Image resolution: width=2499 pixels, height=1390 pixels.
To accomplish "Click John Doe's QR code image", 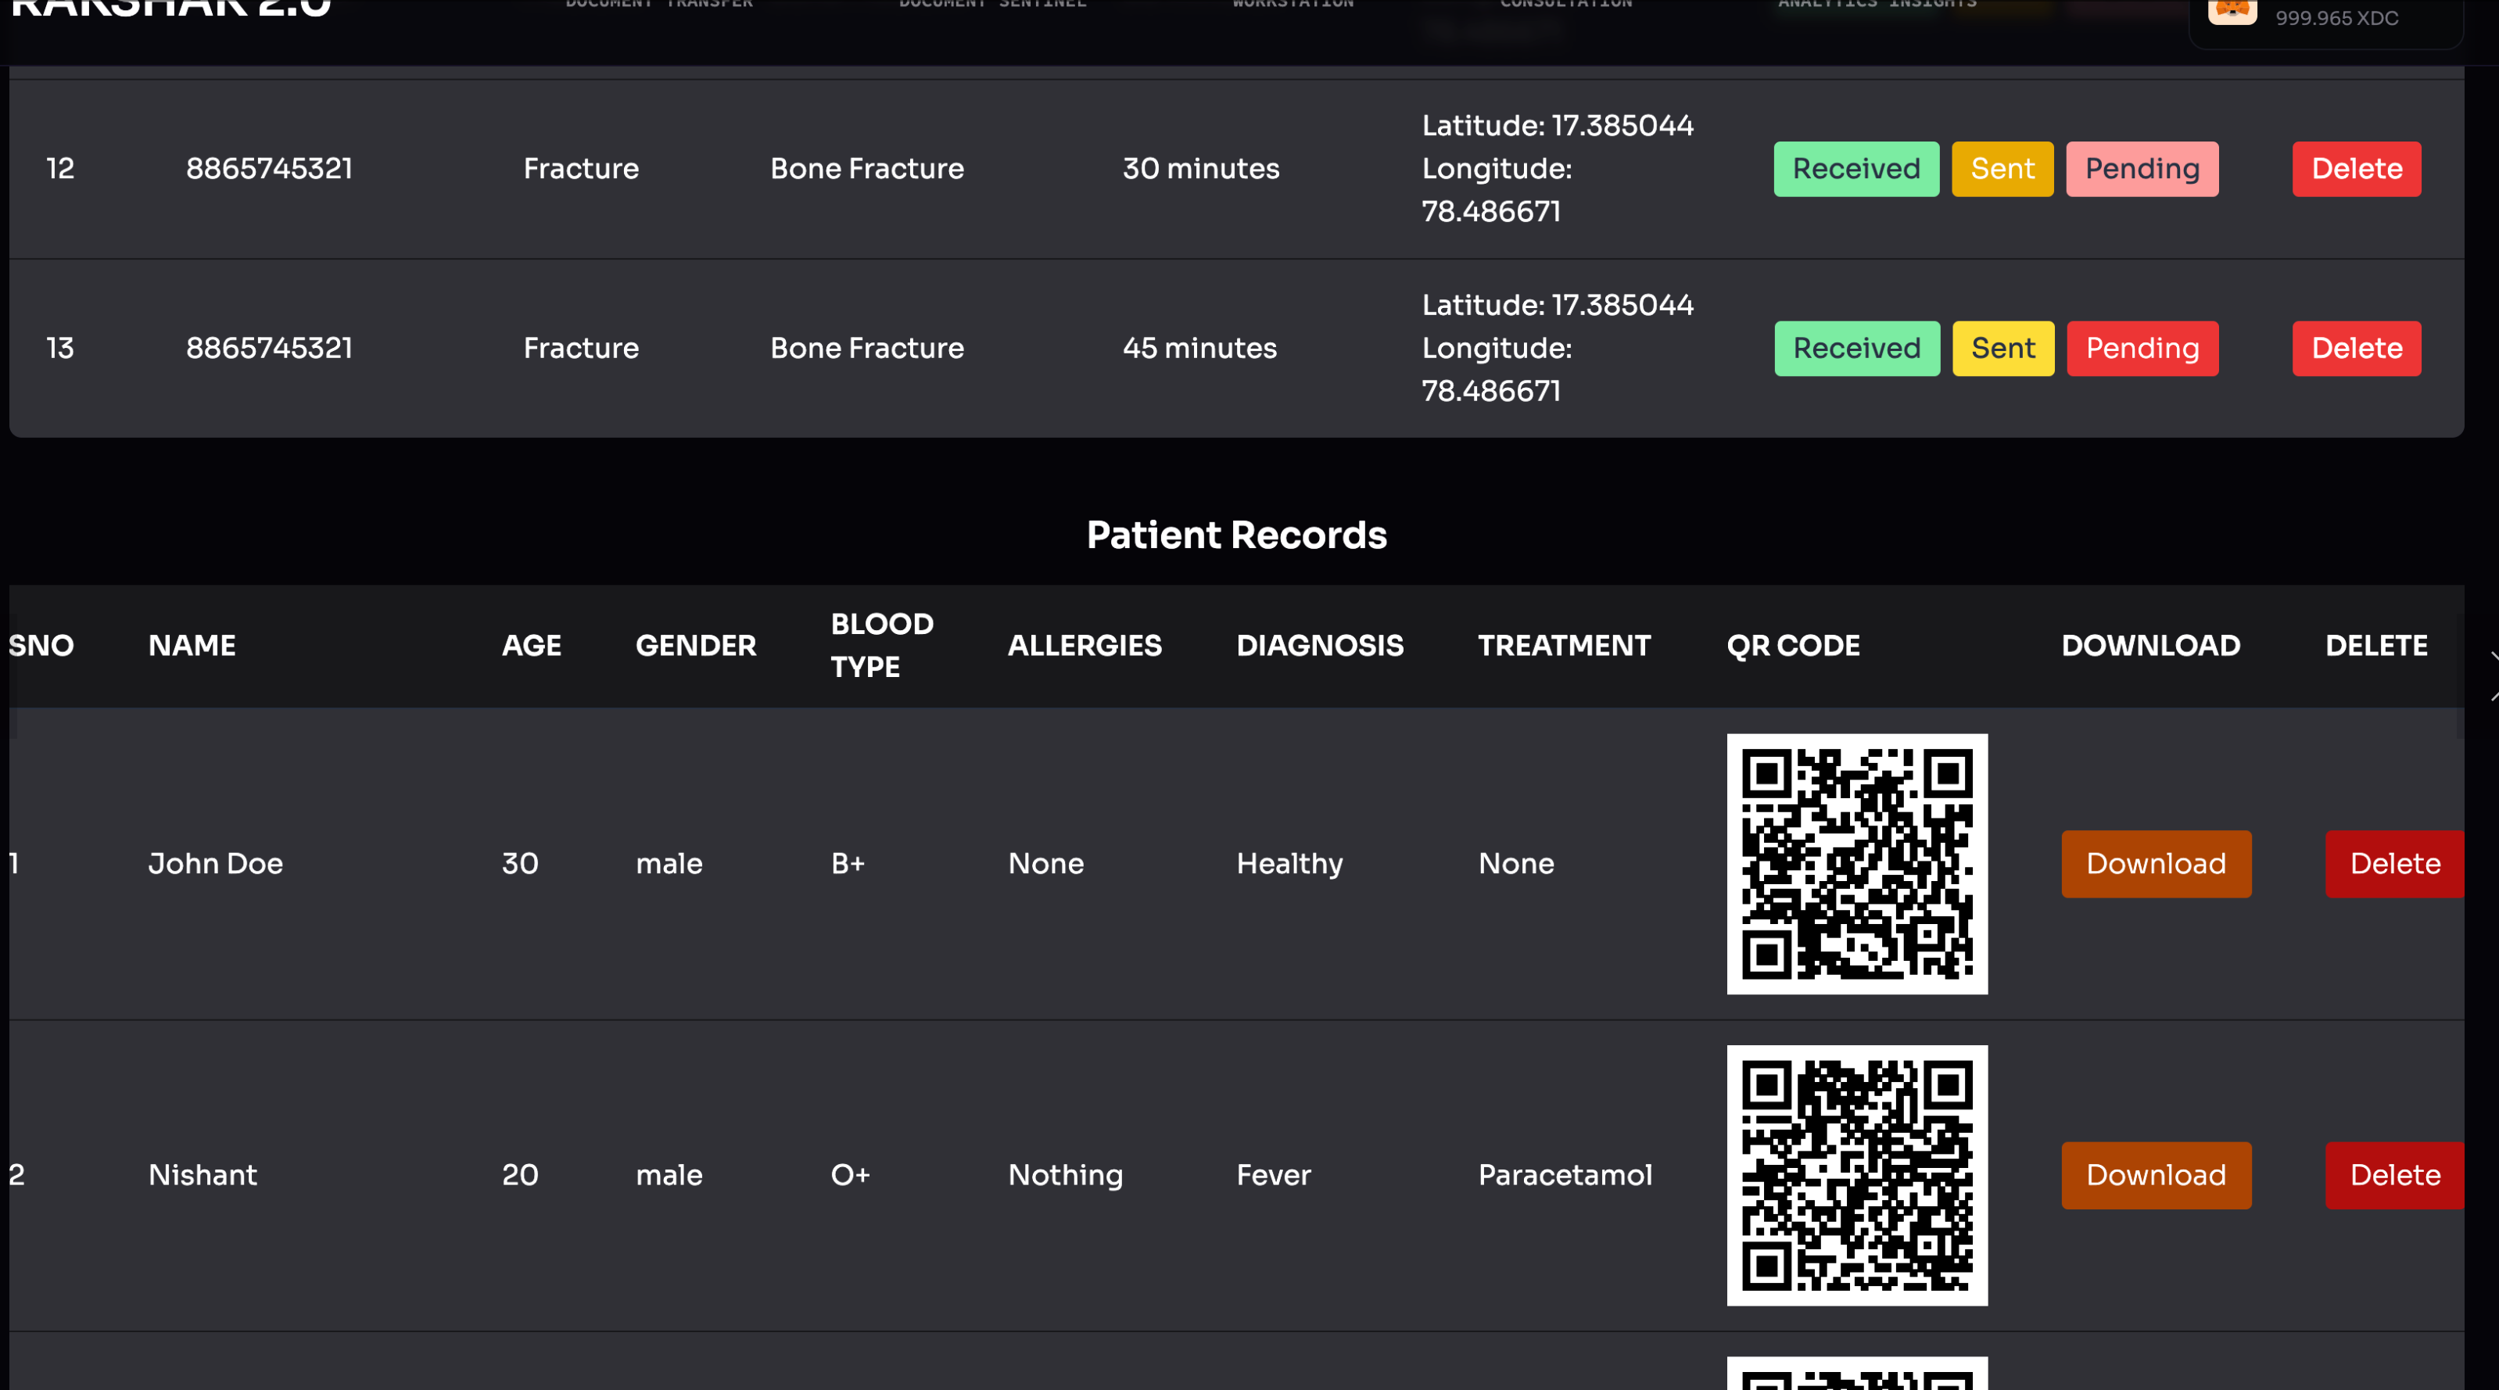I will click(1855, 863).
